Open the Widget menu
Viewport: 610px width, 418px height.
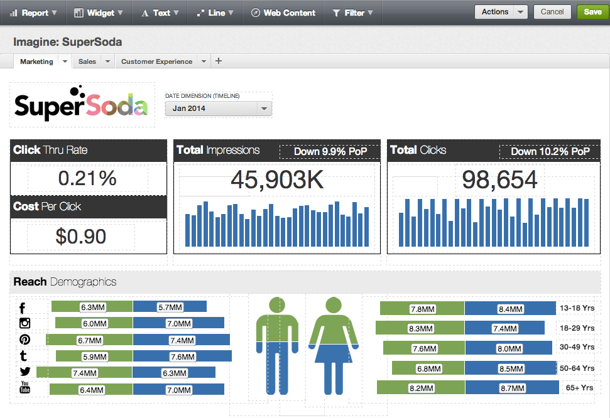[x=99, y=13]
